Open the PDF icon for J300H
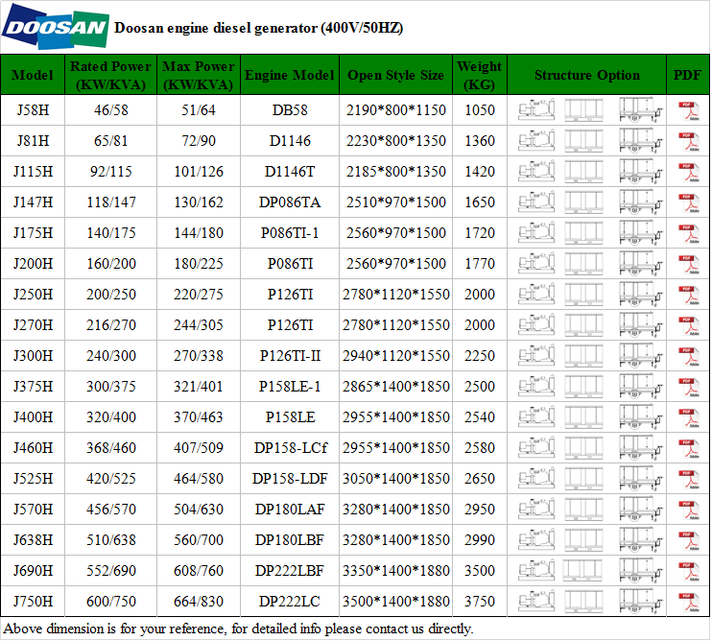 coord(689,356)
